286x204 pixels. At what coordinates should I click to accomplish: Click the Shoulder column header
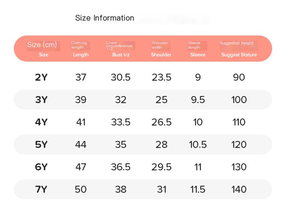(x=161, y=55)
